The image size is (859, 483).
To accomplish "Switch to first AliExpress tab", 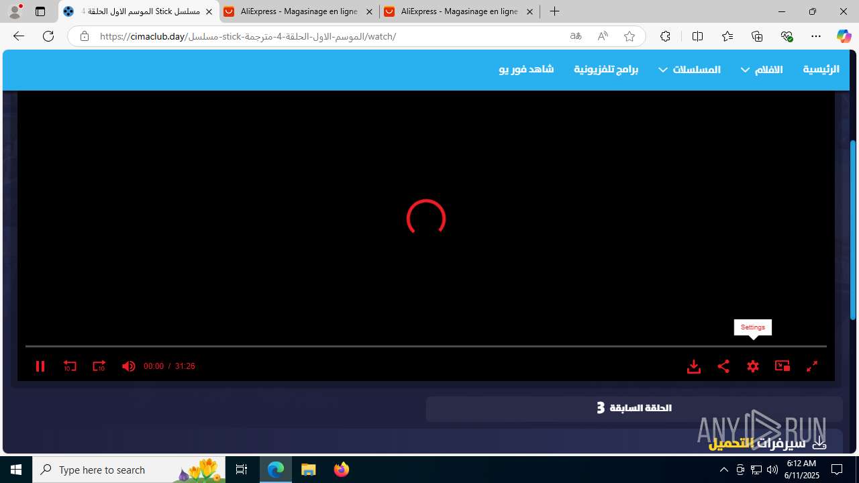I will 299,11.
